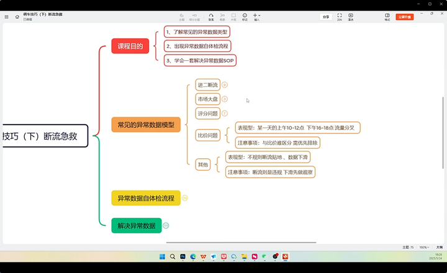Open the red heart taskbar app
The width and height of the screenshot is (447, 273).
[x=223, y=256]
